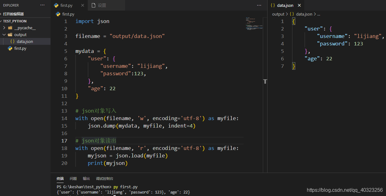Click the terminal output dictionary line
The height and width of the screenshot is (196, 386).
click(x=123, y=192)
